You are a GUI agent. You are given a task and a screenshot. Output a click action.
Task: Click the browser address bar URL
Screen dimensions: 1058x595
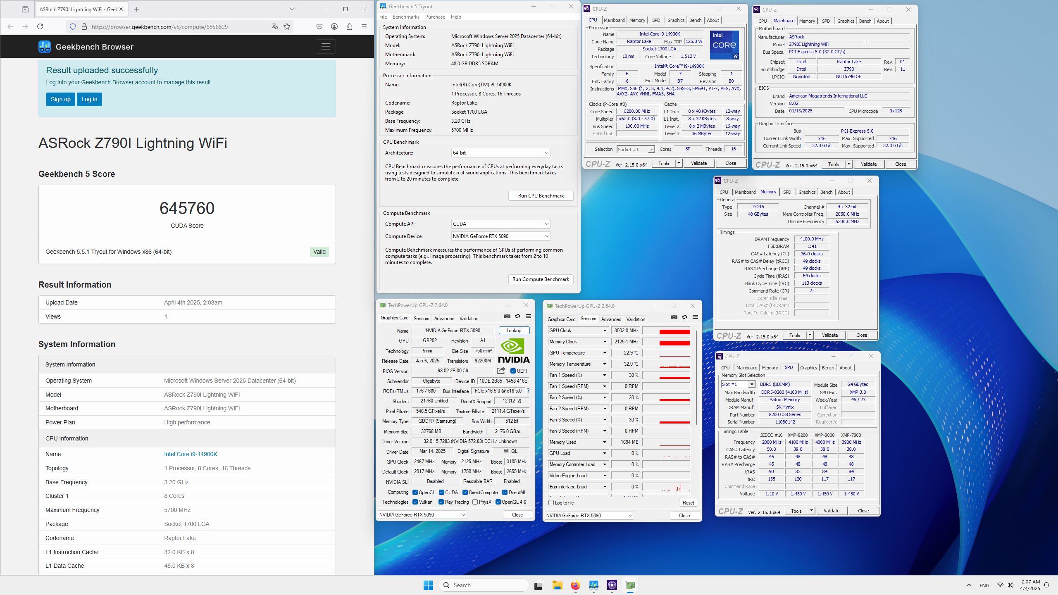pyautogui.click(x=160, y=27)
